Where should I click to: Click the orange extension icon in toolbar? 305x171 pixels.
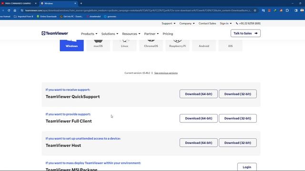point(281,10)
